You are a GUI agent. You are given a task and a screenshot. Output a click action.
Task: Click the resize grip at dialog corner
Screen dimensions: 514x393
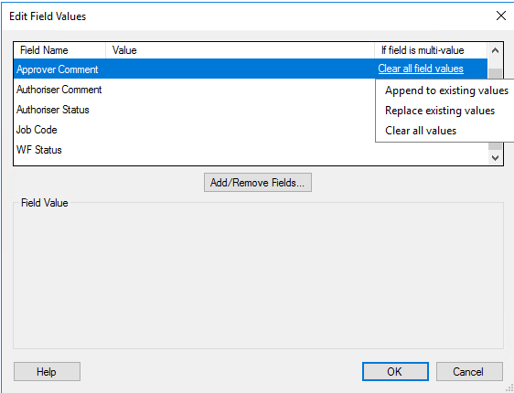(x=509, y=388)
